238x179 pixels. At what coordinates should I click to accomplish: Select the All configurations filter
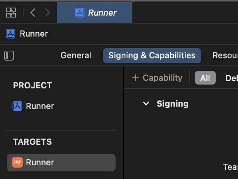tap(205, 78)
